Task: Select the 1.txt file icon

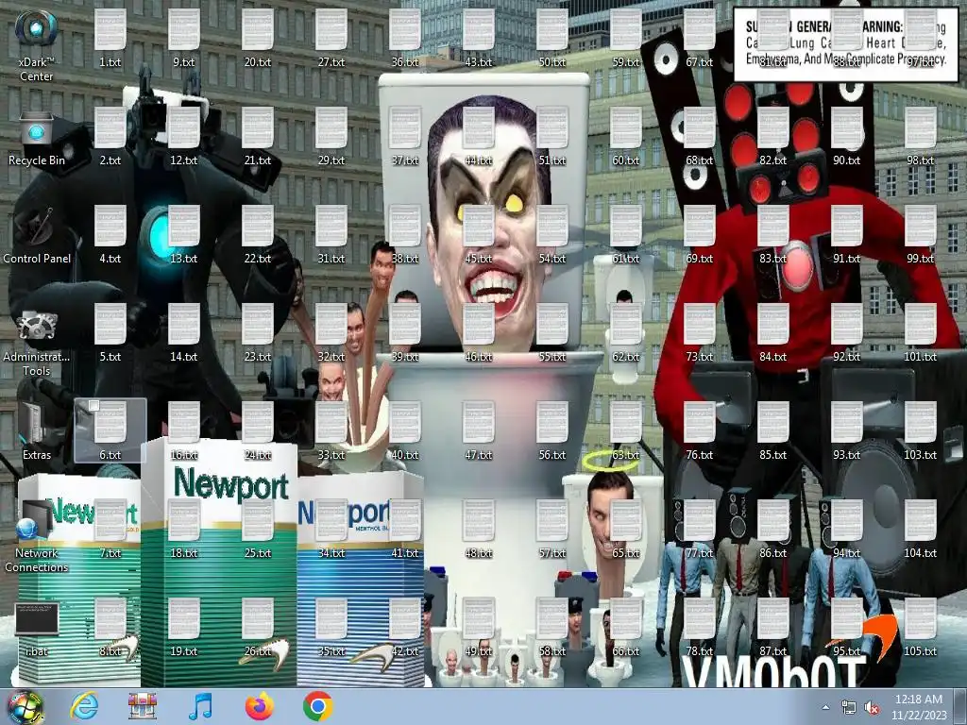Action: coord(110,30)
